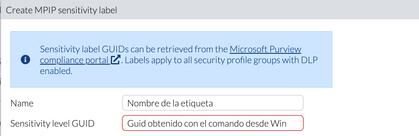Click the 'Sensitivity level GUID' label

click(52, 123)
